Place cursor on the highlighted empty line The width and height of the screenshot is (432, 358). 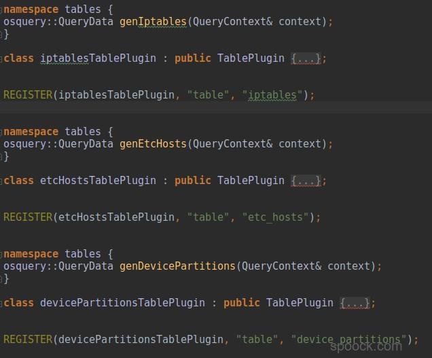(x=216, y=107)
